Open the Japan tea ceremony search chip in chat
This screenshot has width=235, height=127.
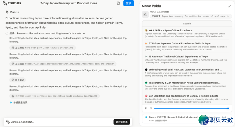coord(54,96)
